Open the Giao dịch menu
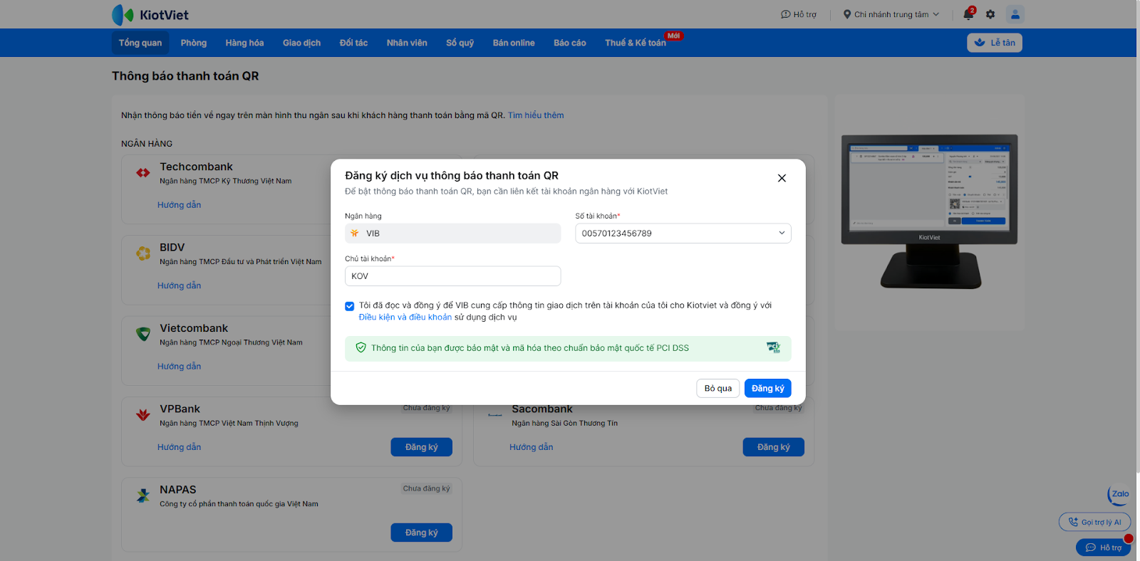 point(301,43)
